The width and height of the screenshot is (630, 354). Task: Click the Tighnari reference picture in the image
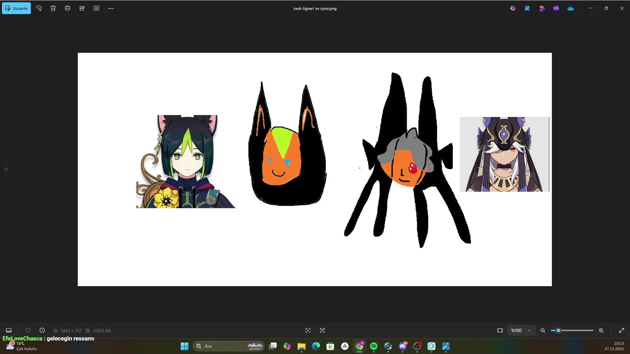coord(186,161)
